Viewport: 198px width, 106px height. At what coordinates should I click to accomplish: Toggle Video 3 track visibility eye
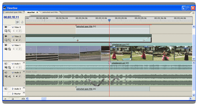click(x=6, y=27)
